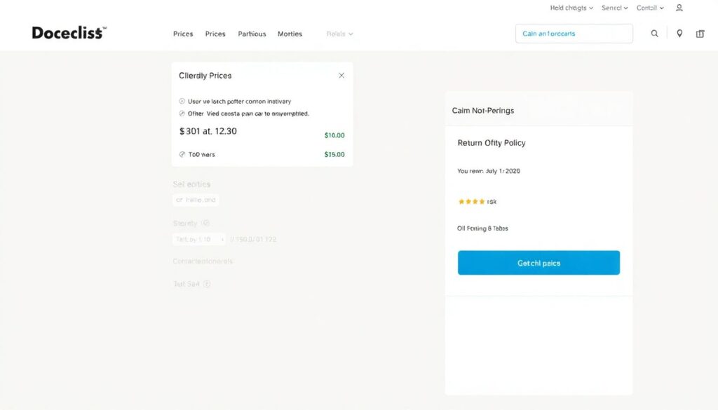718x410 pixels.
Task: Open the user account profile icon
Action: 679,8
